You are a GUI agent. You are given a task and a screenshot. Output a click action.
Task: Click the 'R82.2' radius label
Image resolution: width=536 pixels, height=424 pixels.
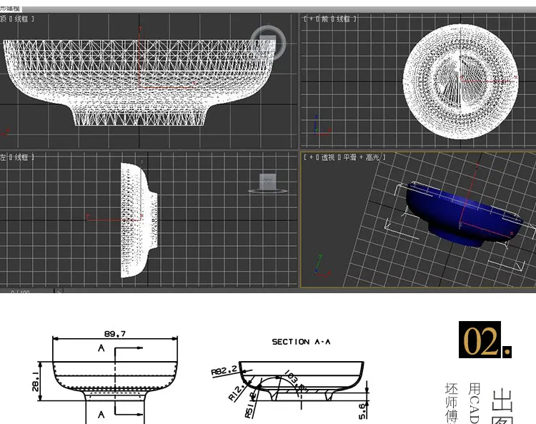(x=224, y=370)
